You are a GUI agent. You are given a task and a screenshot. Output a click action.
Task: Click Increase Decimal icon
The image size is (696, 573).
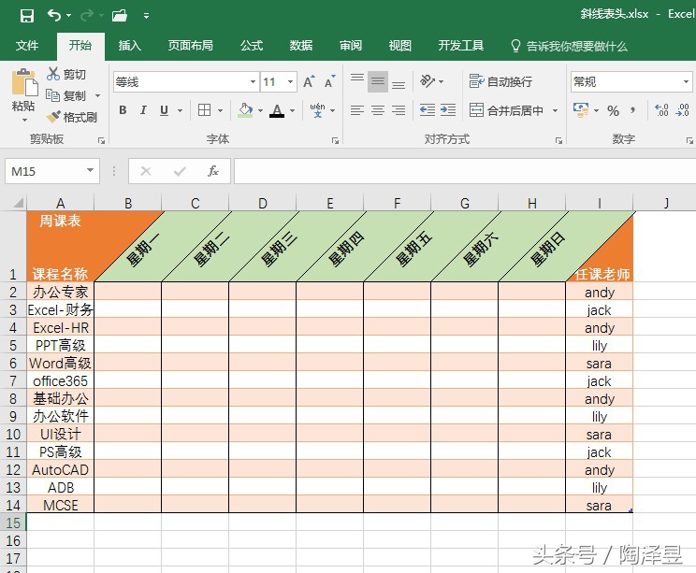click(661, 110)
